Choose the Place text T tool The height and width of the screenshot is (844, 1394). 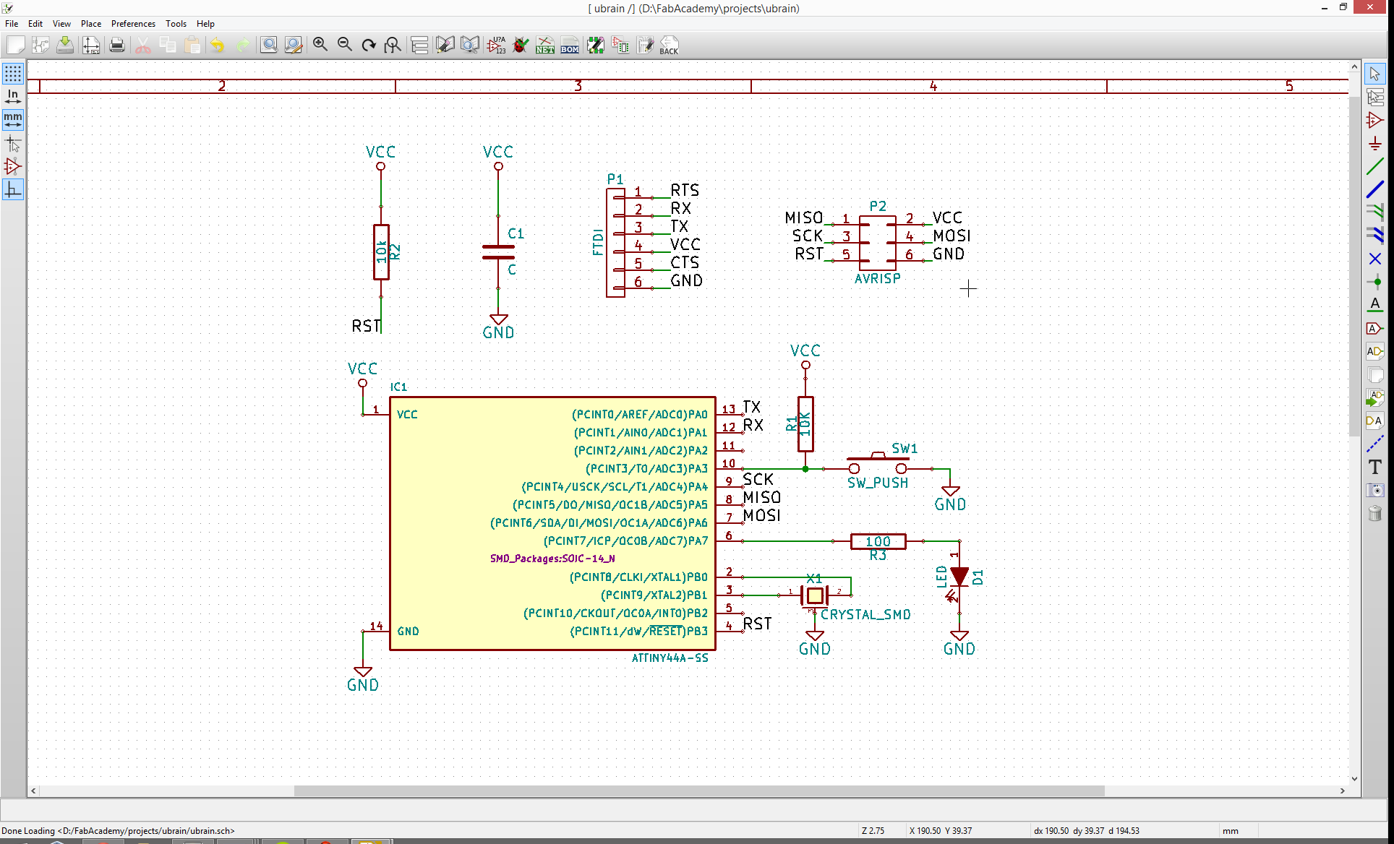tap(1375, 467)
